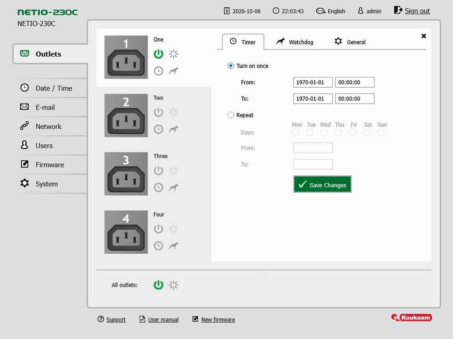Toggle power for outlet Four
This screenshot has height=339, width=453.
pos(158,229)
